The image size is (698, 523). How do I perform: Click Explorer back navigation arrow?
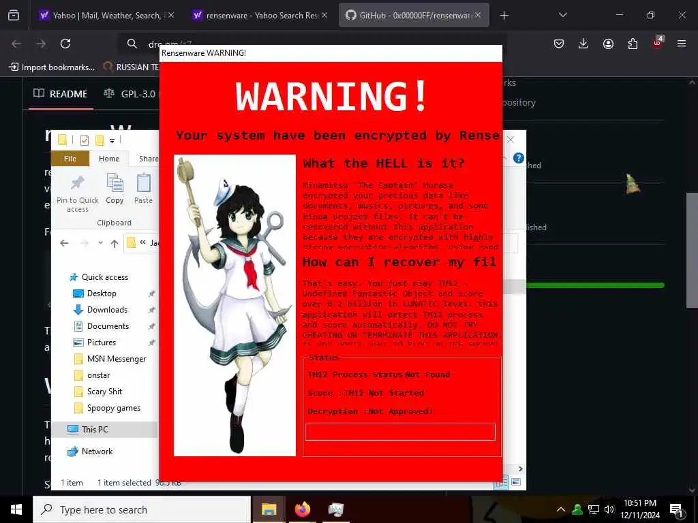tap(64, 243)
